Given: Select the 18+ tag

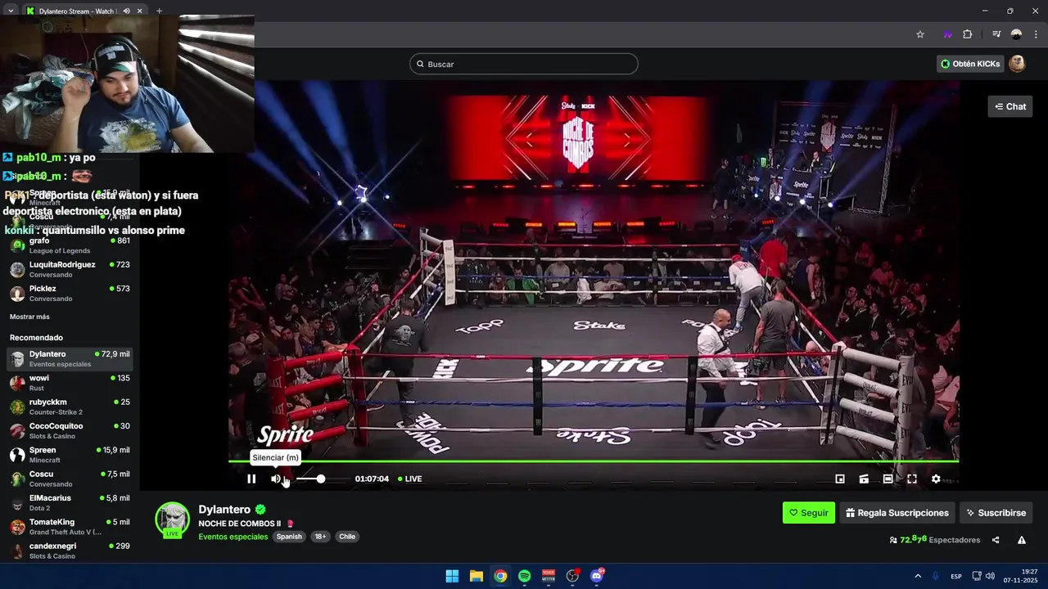Looking at the screenshot, I should pos(320,537).
